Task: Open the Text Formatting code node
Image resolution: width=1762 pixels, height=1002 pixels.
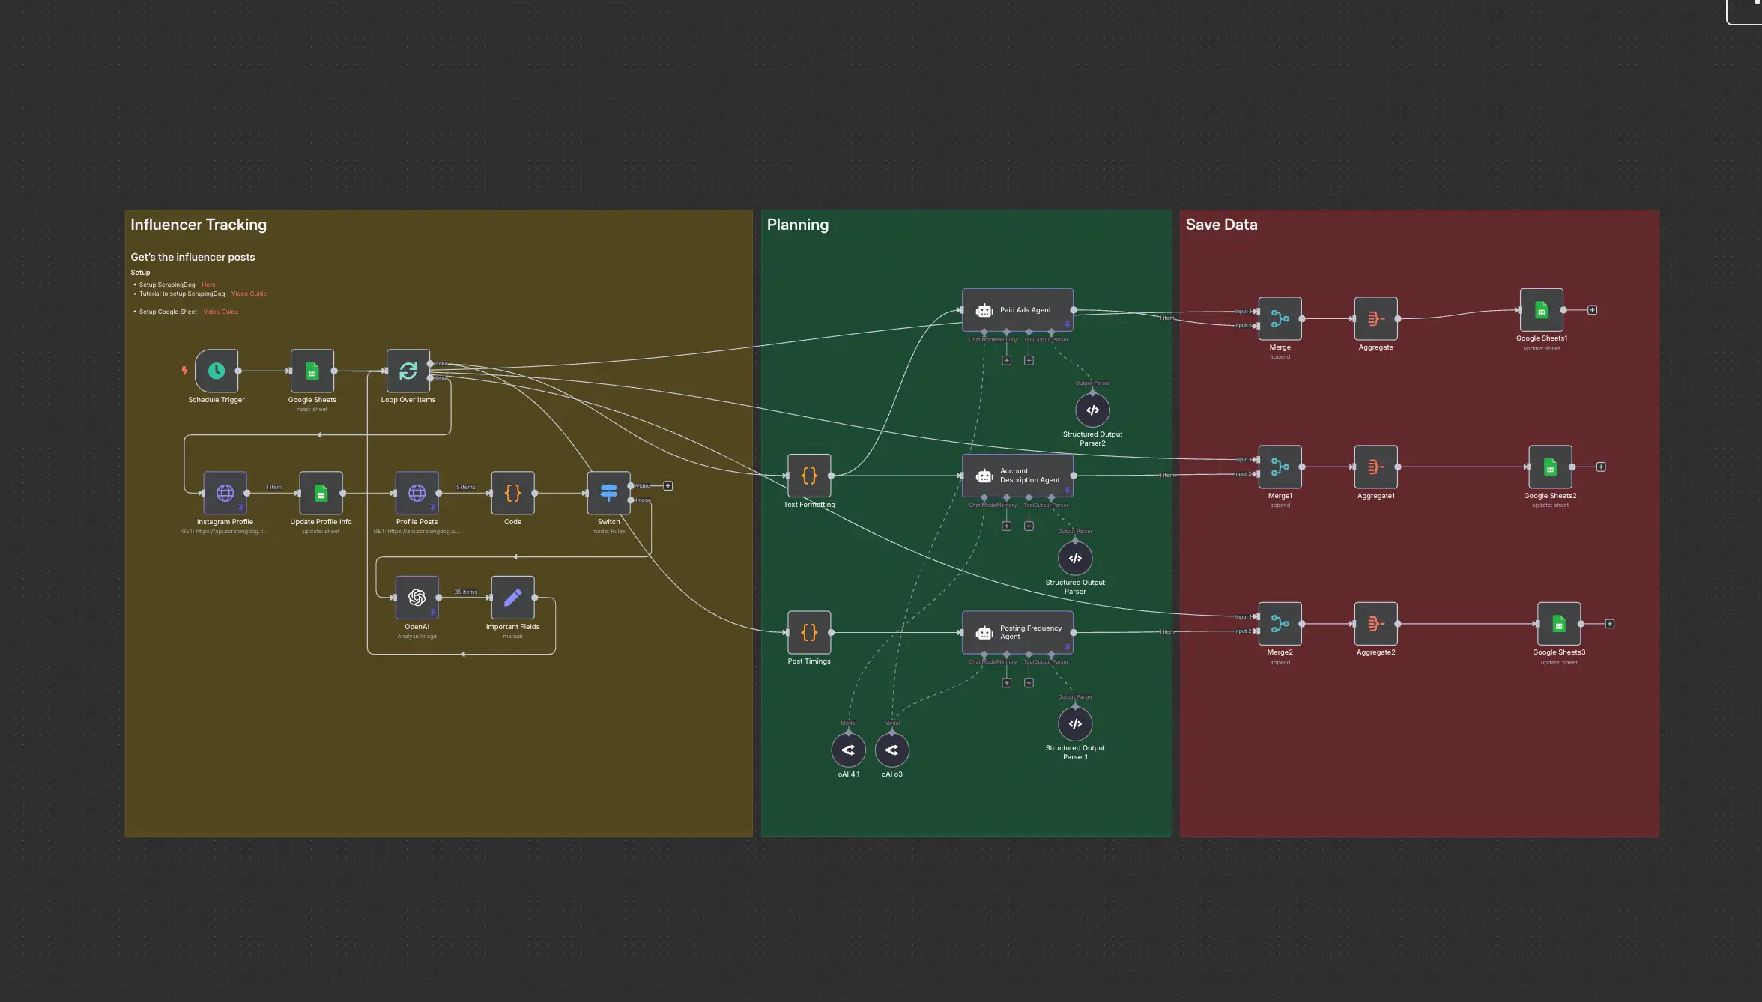Action: click(x=809, y=476)
